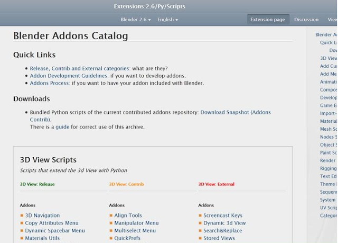Open the Blender 2.6 version dropdown
Viewport: 338px width, 243px height.
point(136,20)
